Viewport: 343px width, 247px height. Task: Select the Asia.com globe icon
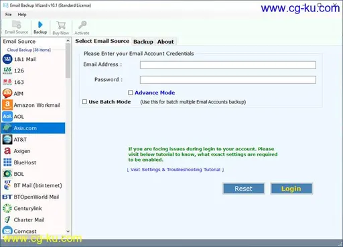(x=7, y=128)
